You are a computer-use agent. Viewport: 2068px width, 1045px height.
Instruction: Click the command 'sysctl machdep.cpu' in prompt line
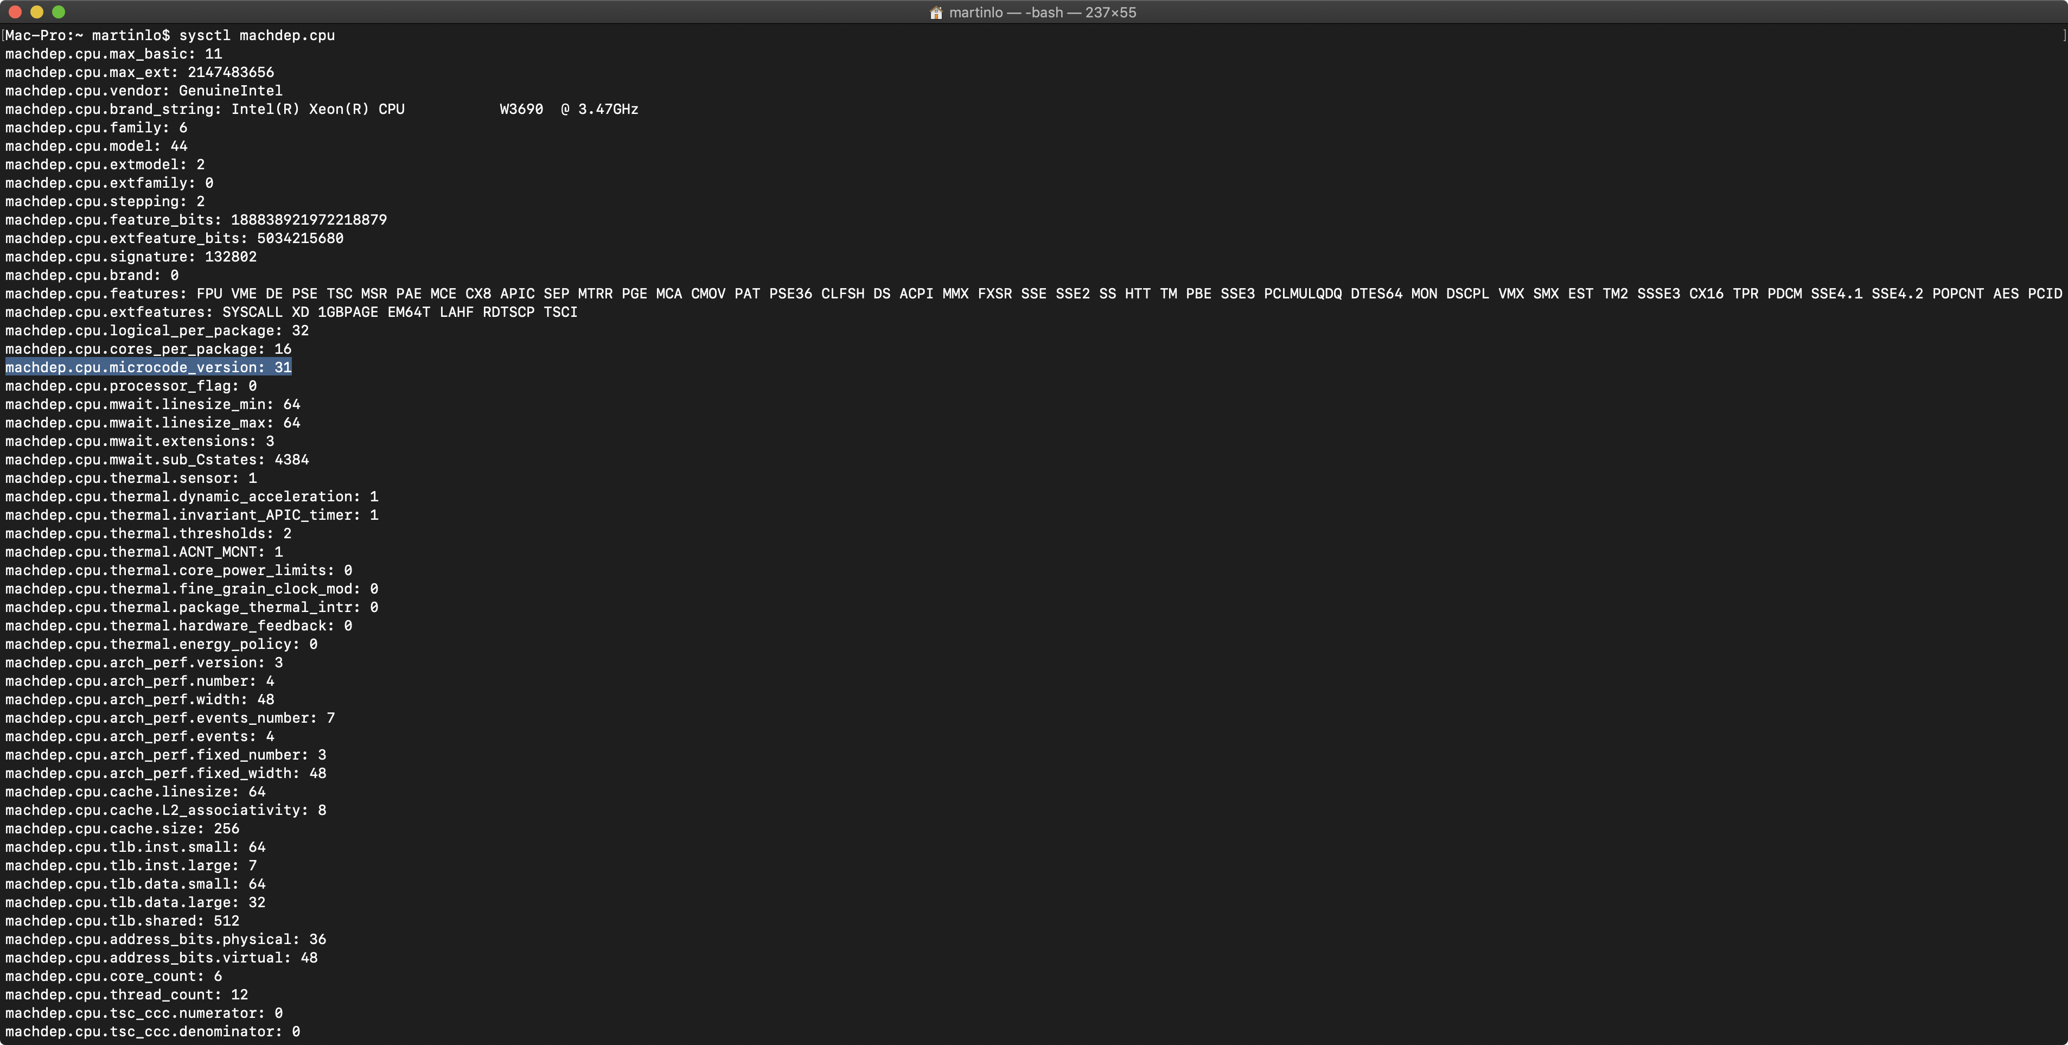(257, 35)
